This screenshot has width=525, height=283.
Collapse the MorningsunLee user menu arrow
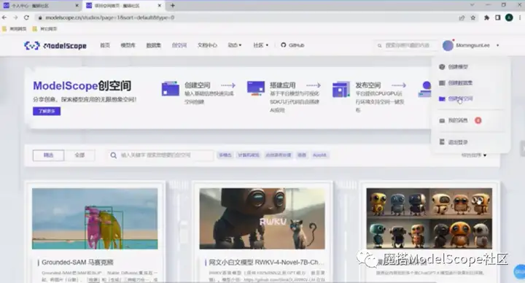coord(497,45)
